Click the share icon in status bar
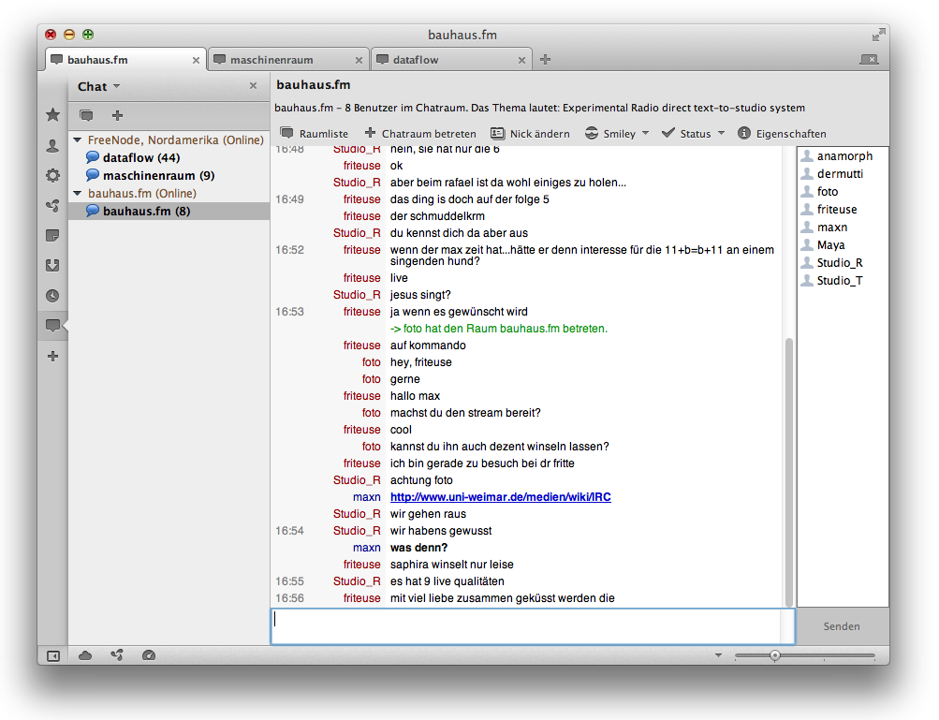The height and width of the screenshot is (720, 939). pyautogui.click(x=117, y=655)
